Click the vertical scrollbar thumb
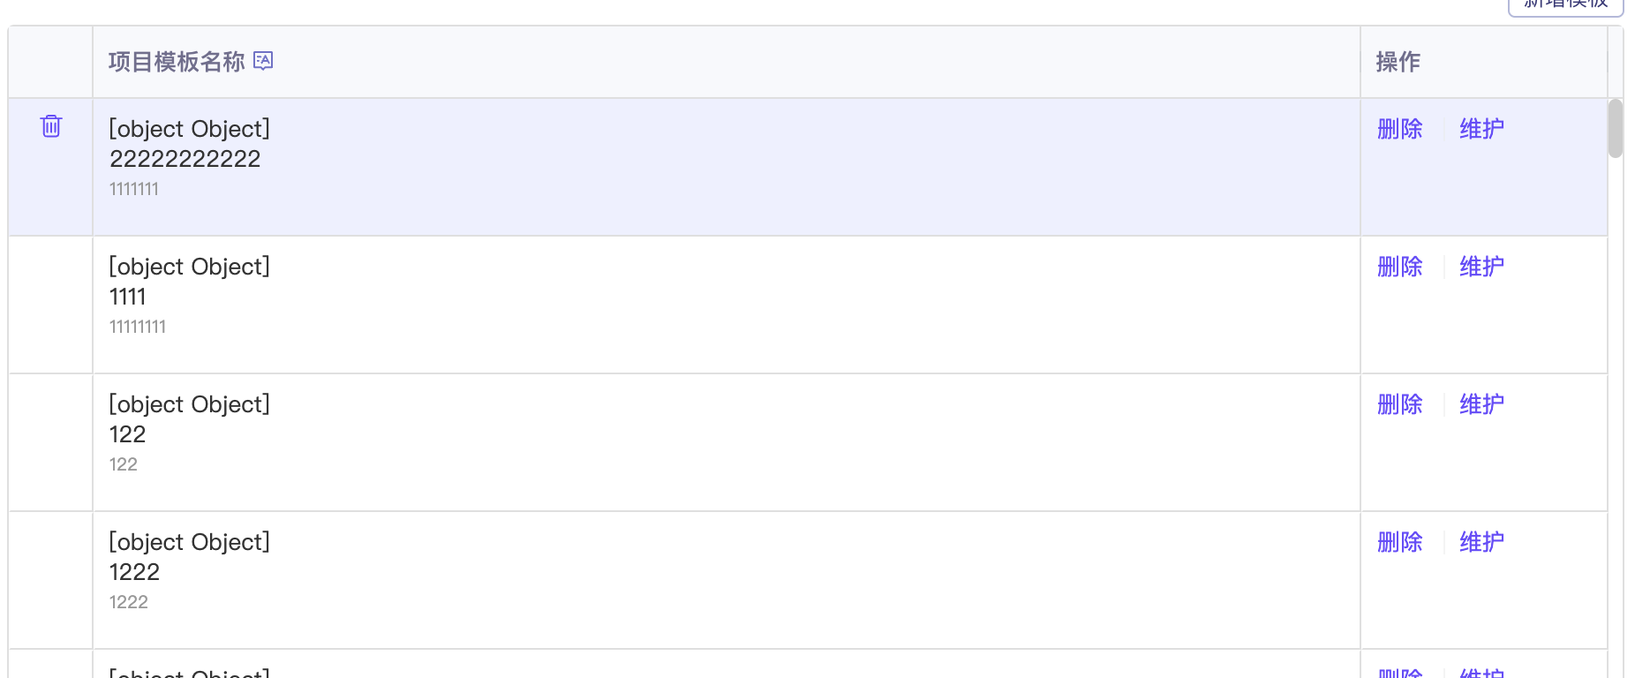Screen dimensions: 1635x678 tap(1616, 128)
